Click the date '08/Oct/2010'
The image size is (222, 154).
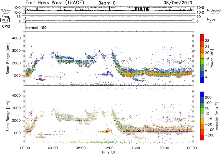178,3
